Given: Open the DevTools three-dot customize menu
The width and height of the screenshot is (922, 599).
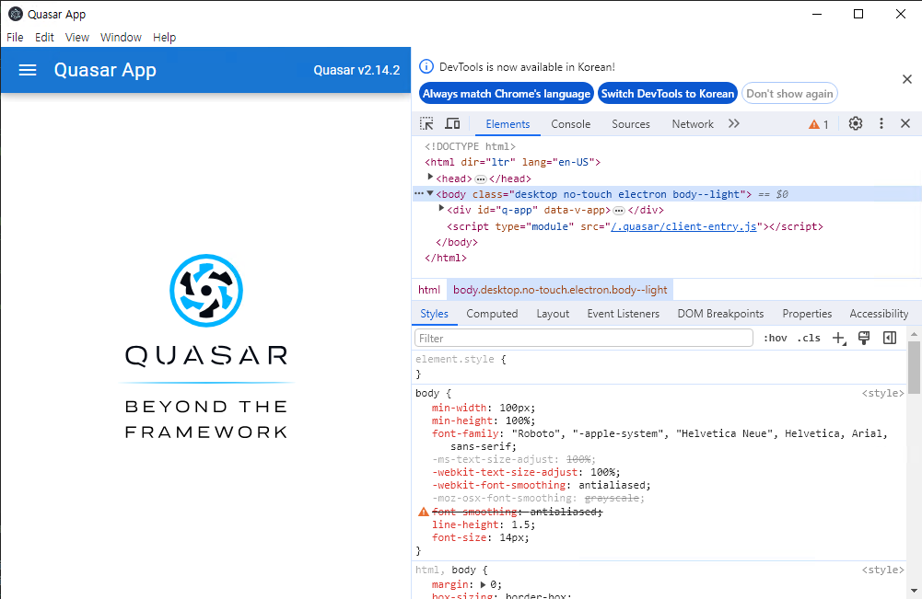Looking at the screenshot, I should click(881, 123).
